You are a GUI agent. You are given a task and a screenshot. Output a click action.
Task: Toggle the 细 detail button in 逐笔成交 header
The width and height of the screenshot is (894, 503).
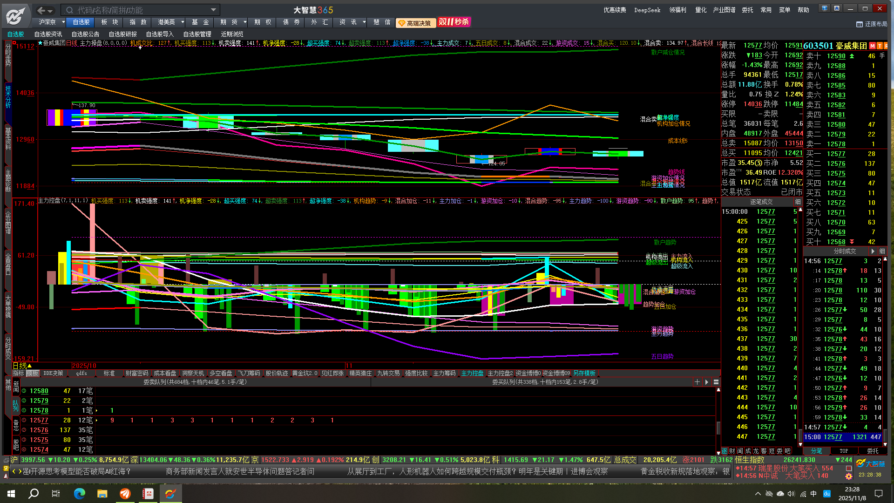click(x=798, y=202)
